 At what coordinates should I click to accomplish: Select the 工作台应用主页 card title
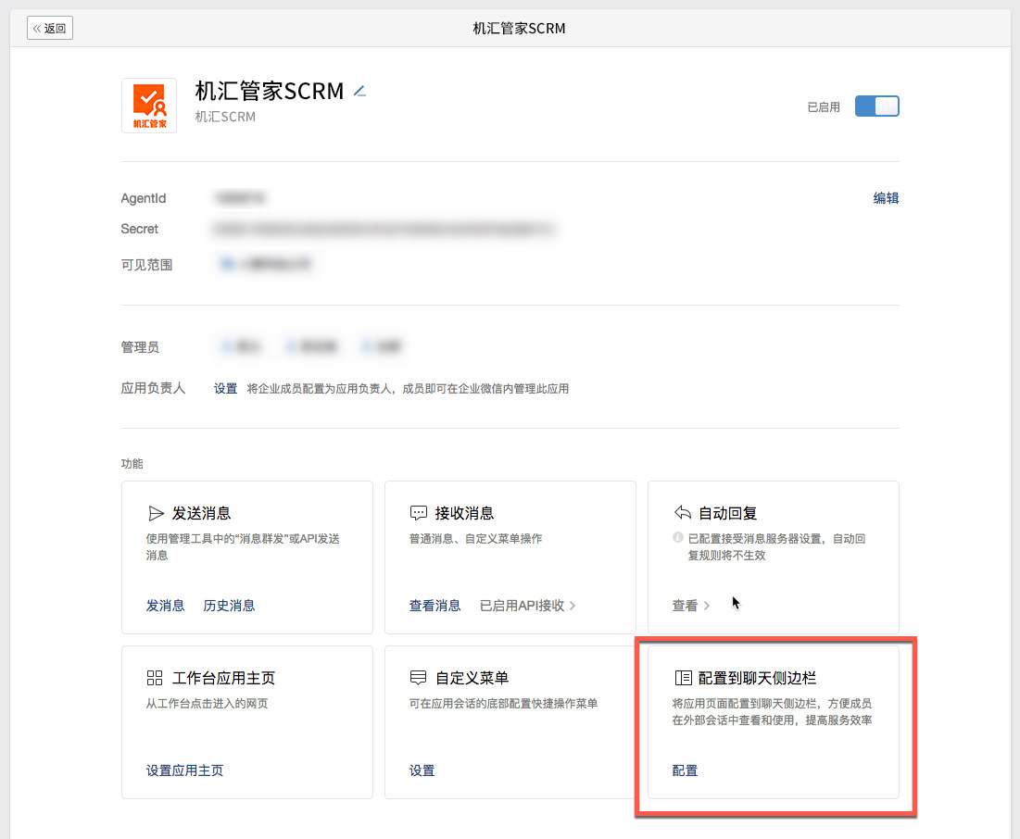pyautogui.click(x=224, y=678)
